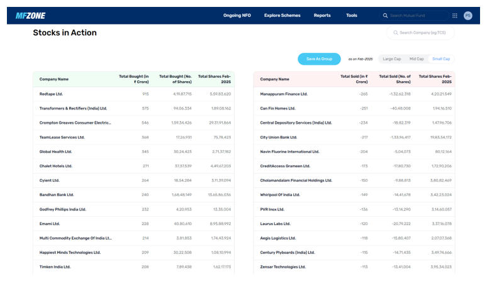Open Multi Commodity Exchange Of India row
Viewport: 492px width, 281px height.
(133, 238)
